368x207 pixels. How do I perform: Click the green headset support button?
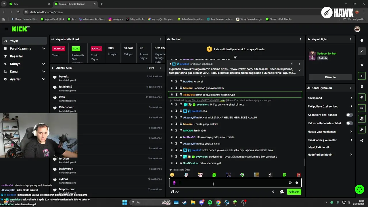(359, 189)
